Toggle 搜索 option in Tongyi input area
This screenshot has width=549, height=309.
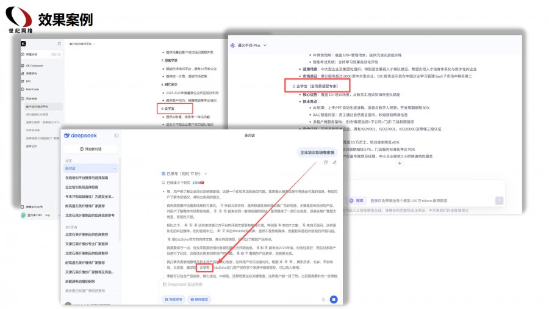[357, 200]
